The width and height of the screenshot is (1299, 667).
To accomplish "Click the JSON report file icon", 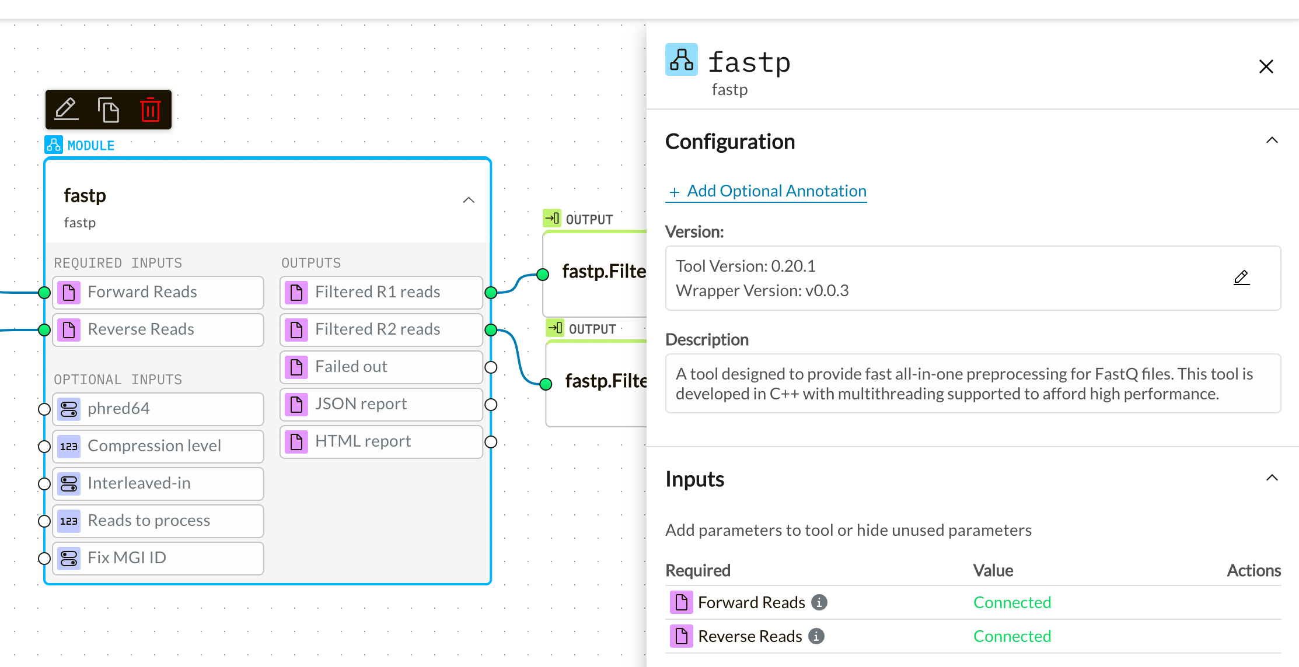I will click(296, 404).
